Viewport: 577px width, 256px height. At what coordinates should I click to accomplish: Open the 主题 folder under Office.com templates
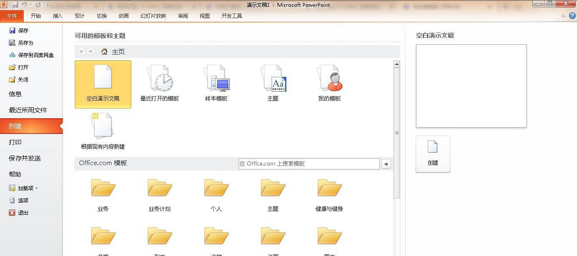273,195
